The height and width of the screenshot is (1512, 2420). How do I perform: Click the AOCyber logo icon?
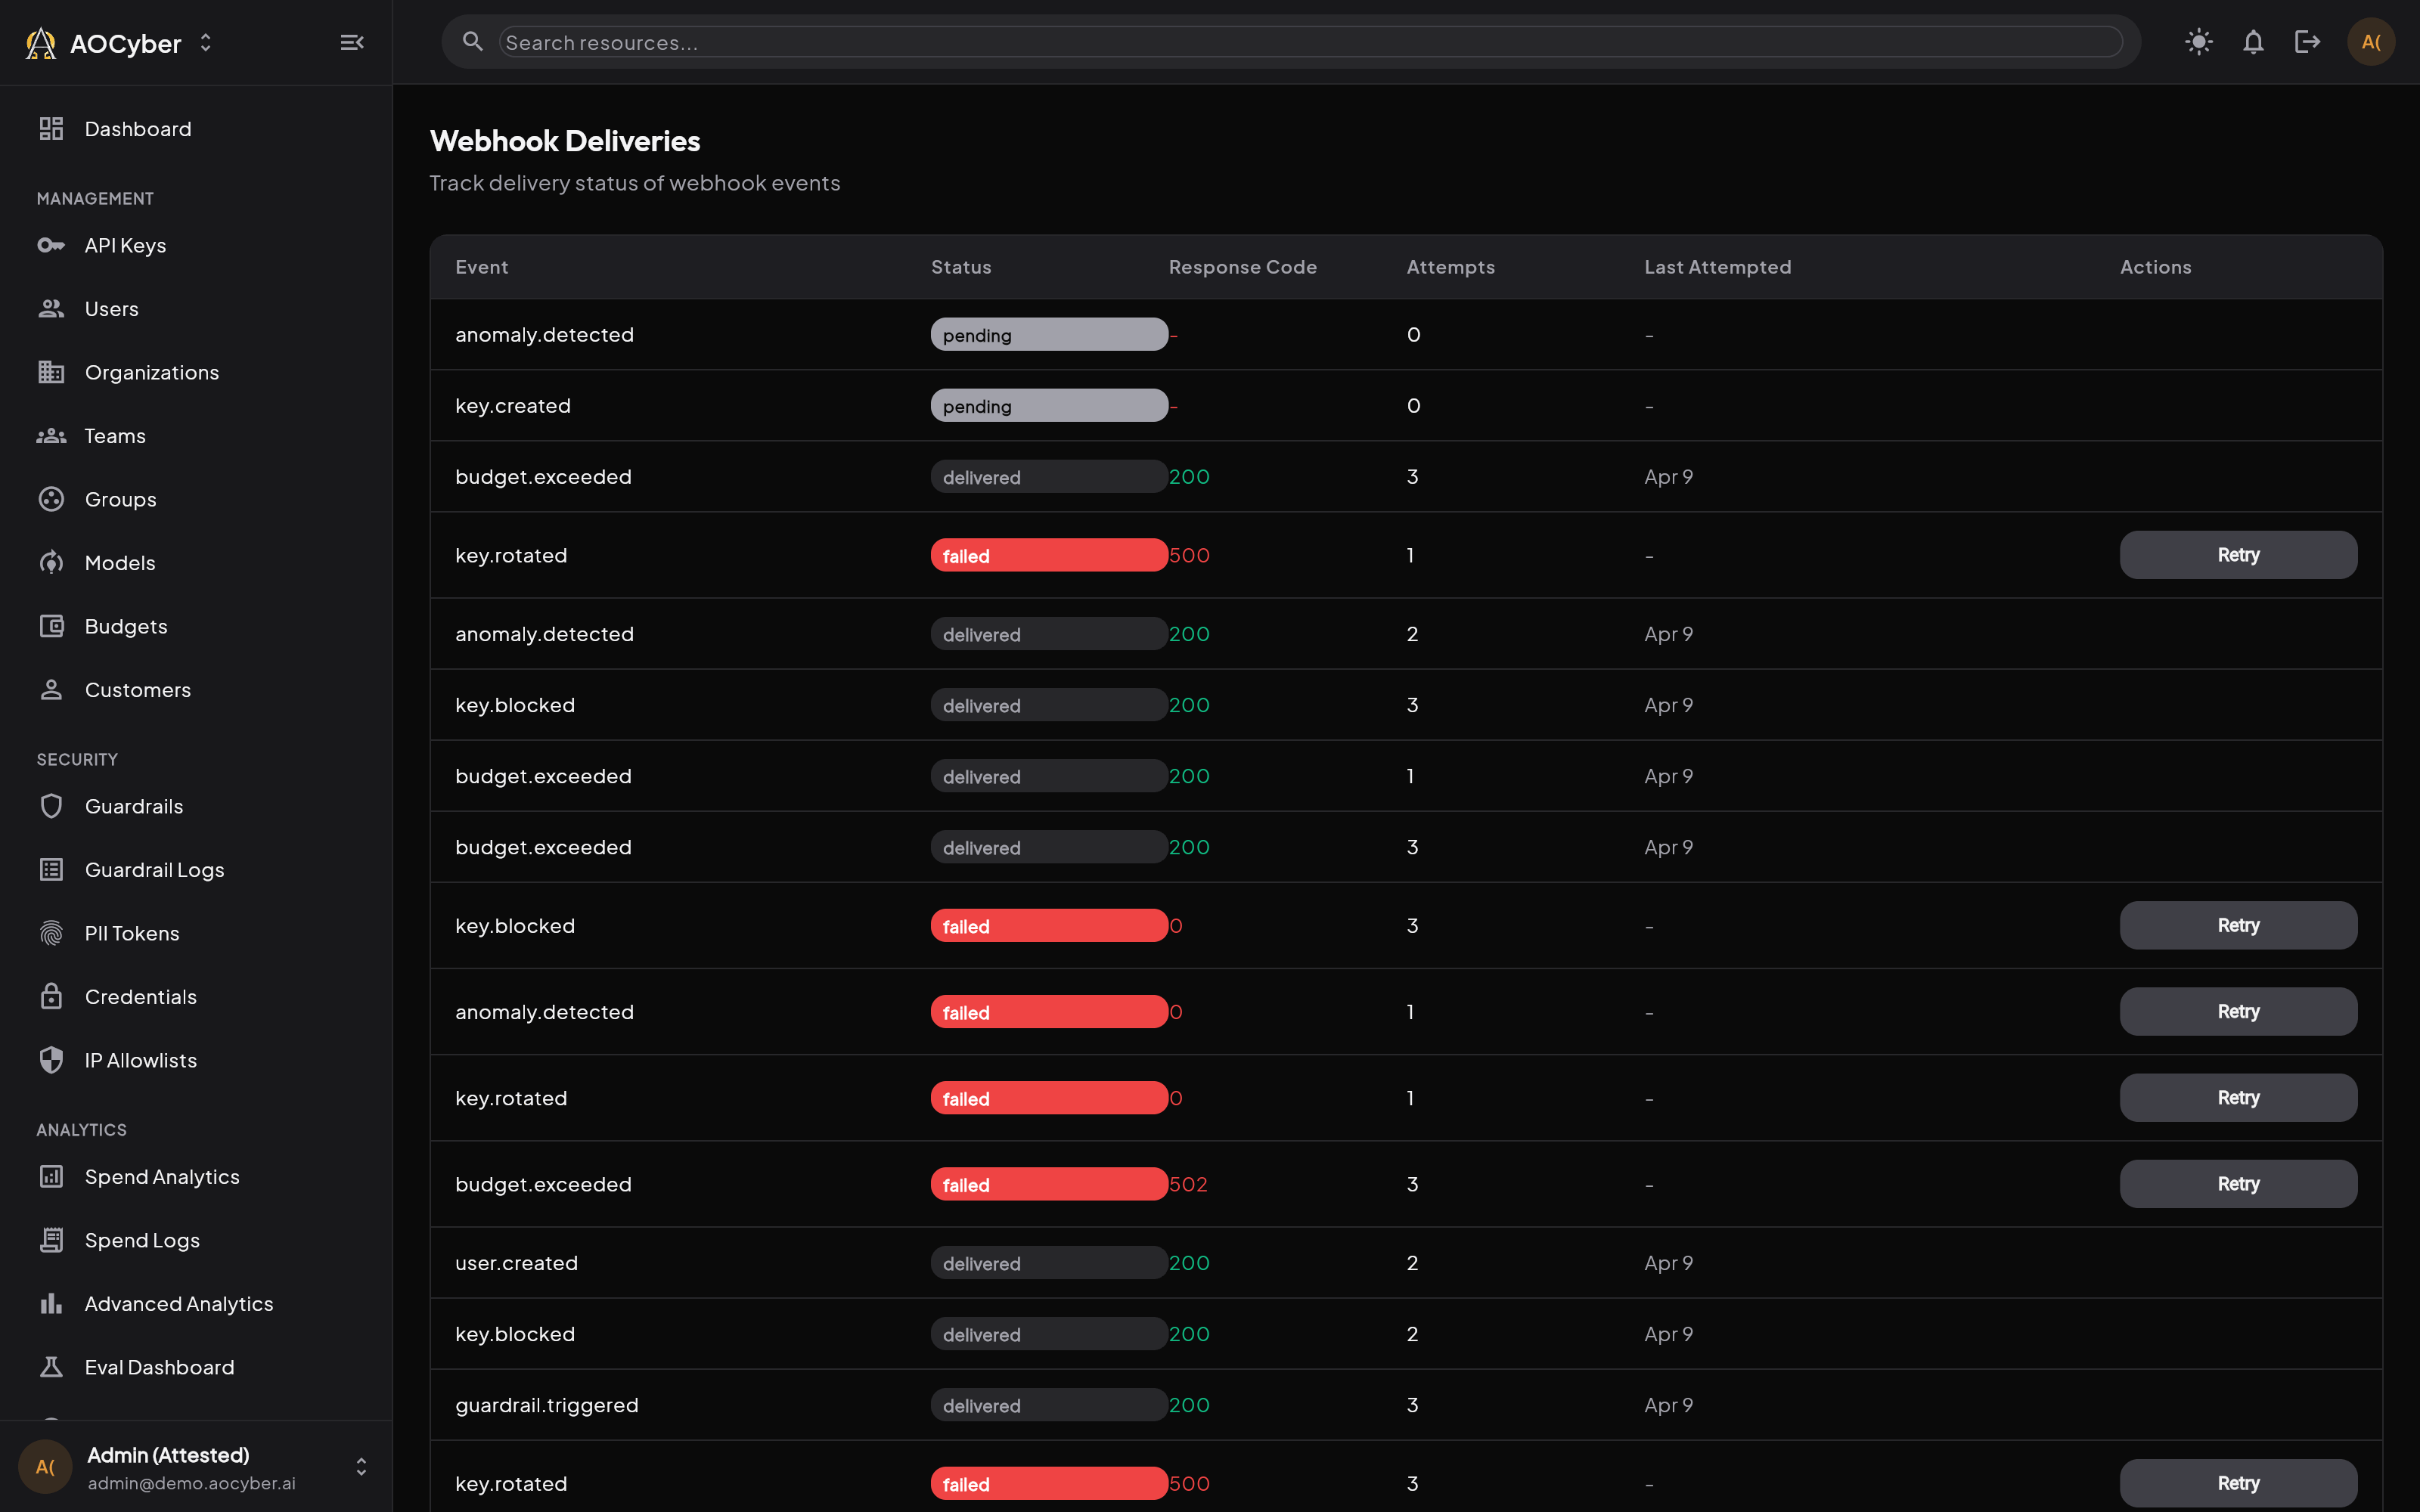[41, 43]
